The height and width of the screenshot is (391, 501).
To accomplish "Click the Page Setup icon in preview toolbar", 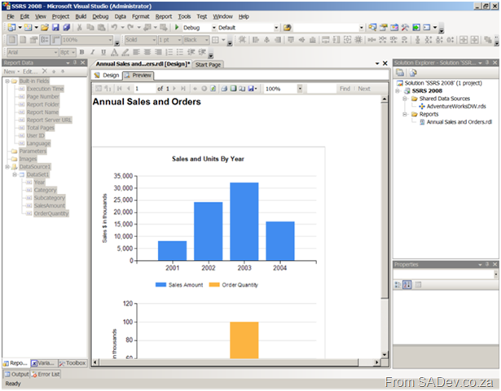I will tap(242, 89).
